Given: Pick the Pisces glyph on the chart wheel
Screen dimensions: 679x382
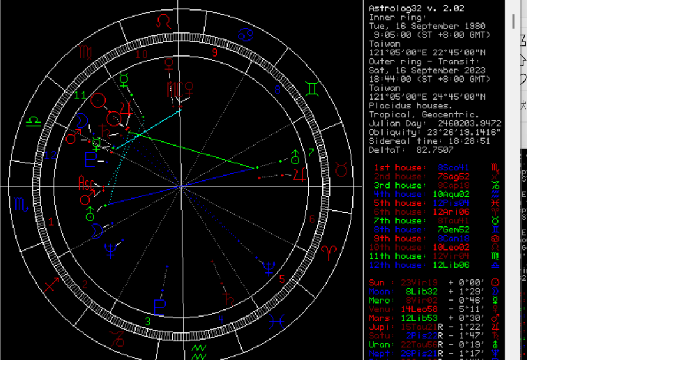Looking at the screenshot, I should point(278,321).
